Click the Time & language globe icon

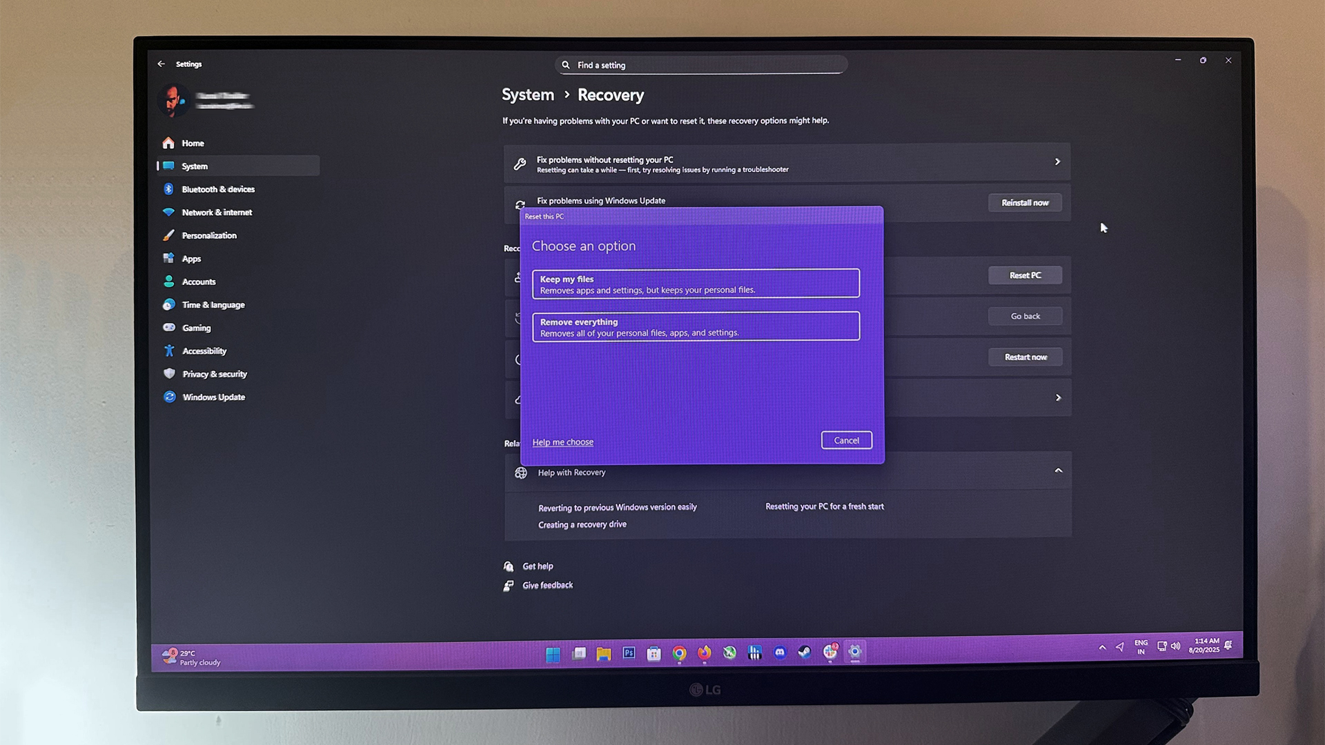click(168, 305)
